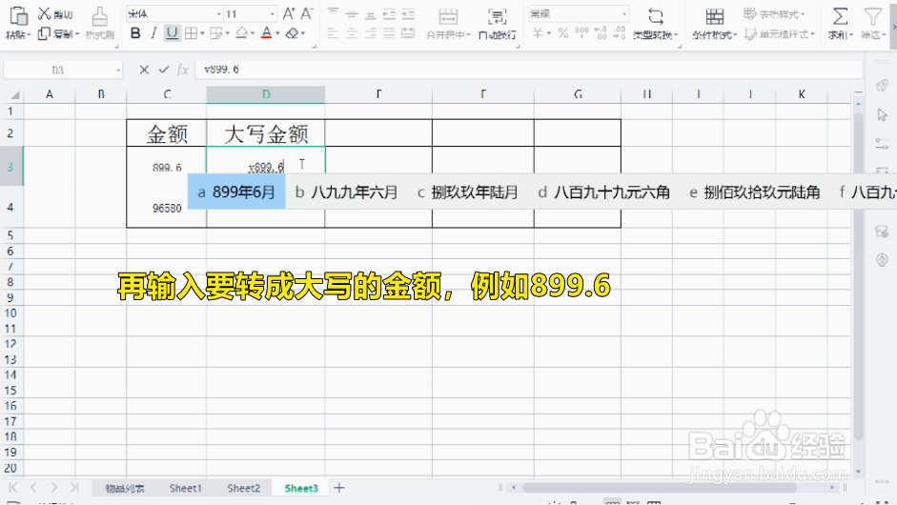This screenshot has width=897, height=505.
Task: Select candidate e 捌佰玖拾玖元陆角
Action: (755, 192)
